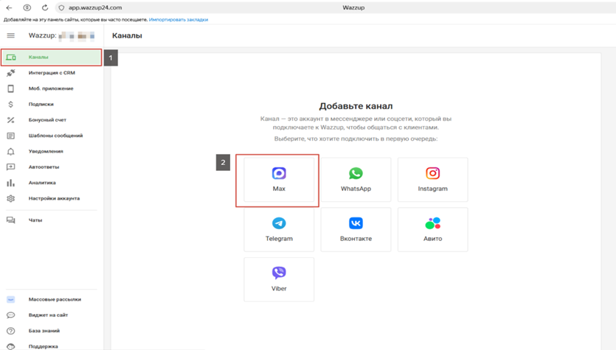
Task: Open Аналитика from the sidebar
Action: coord(42,183)
